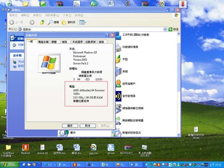The height and width of the screenshot is (168, 224).
Task: Open 無線網路安裝精靈 wizard item
Action: click(x=130, y=121)
